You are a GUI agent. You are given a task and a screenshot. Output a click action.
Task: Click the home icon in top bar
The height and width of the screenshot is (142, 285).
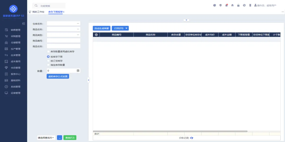click(x=232, y=5)
